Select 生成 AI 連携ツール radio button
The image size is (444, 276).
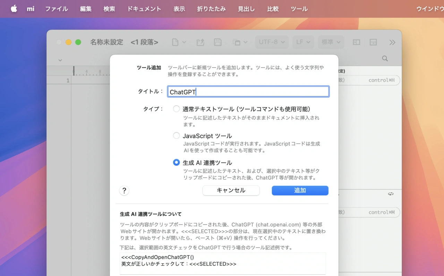pyautogui.click(x=177, y=162)
